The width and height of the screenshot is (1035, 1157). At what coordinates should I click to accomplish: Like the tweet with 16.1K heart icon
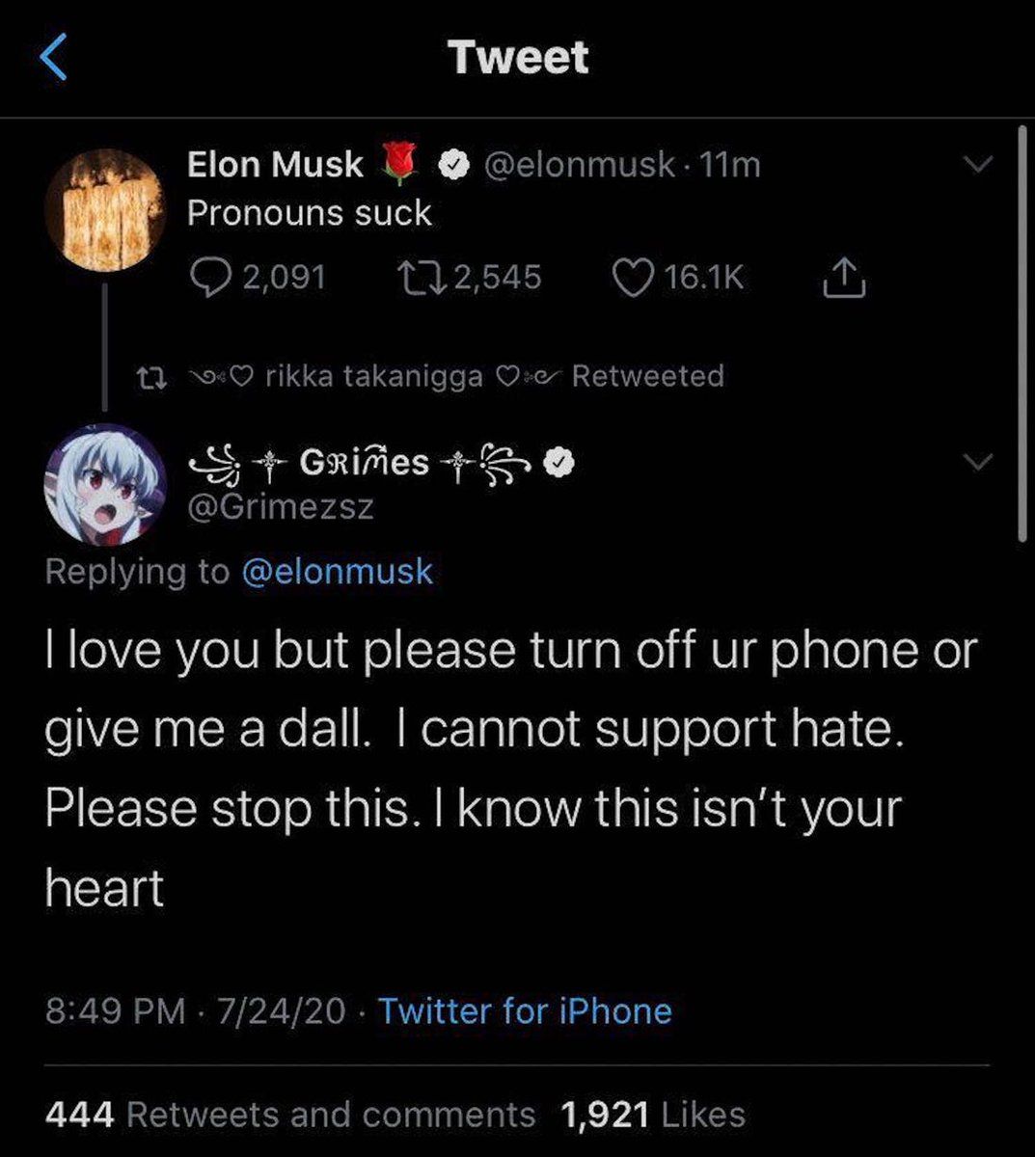point(633,278)
